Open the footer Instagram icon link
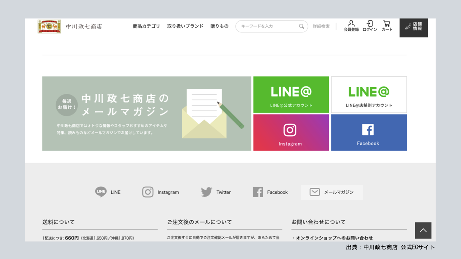 (x=148, y=192)
